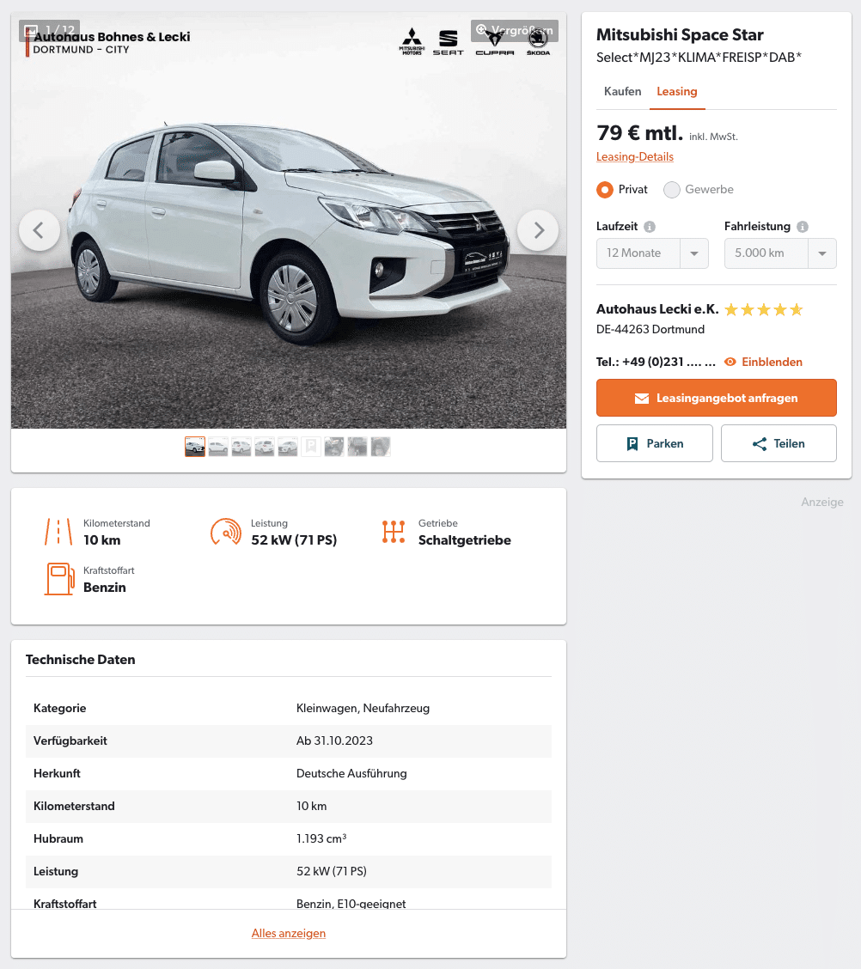Click the Leistung gauge icon
Screen dimensions: 861x969
pyautogui.click(x=226, y=532)
